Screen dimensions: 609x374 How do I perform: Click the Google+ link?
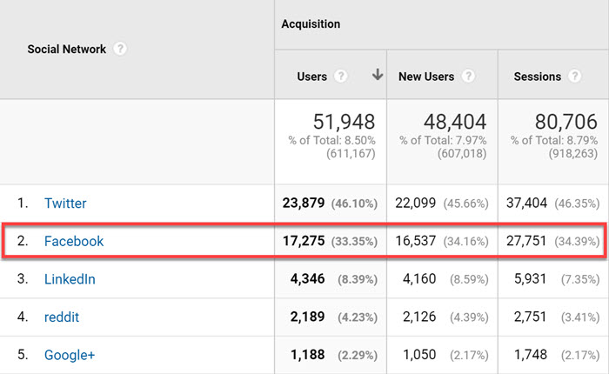pyautogui.click(x=69, y=355)
